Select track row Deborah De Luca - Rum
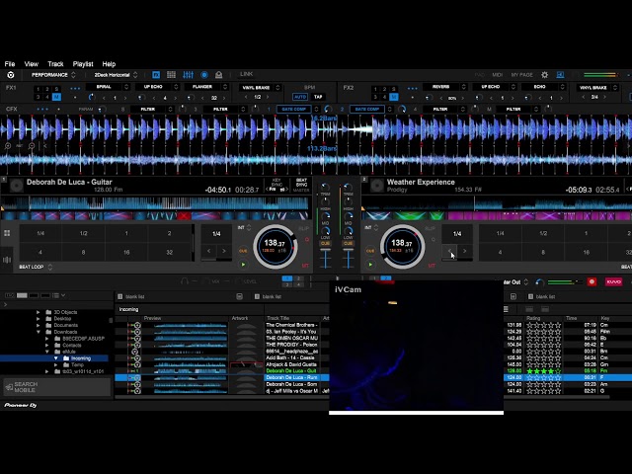This screenshot has width=632, height=474. tap(296, 377)
